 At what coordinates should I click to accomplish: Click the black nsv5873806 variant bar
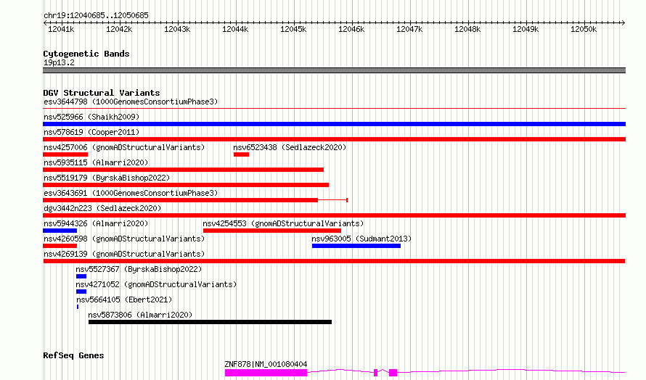pyautogui.click(x=210, y=322)
